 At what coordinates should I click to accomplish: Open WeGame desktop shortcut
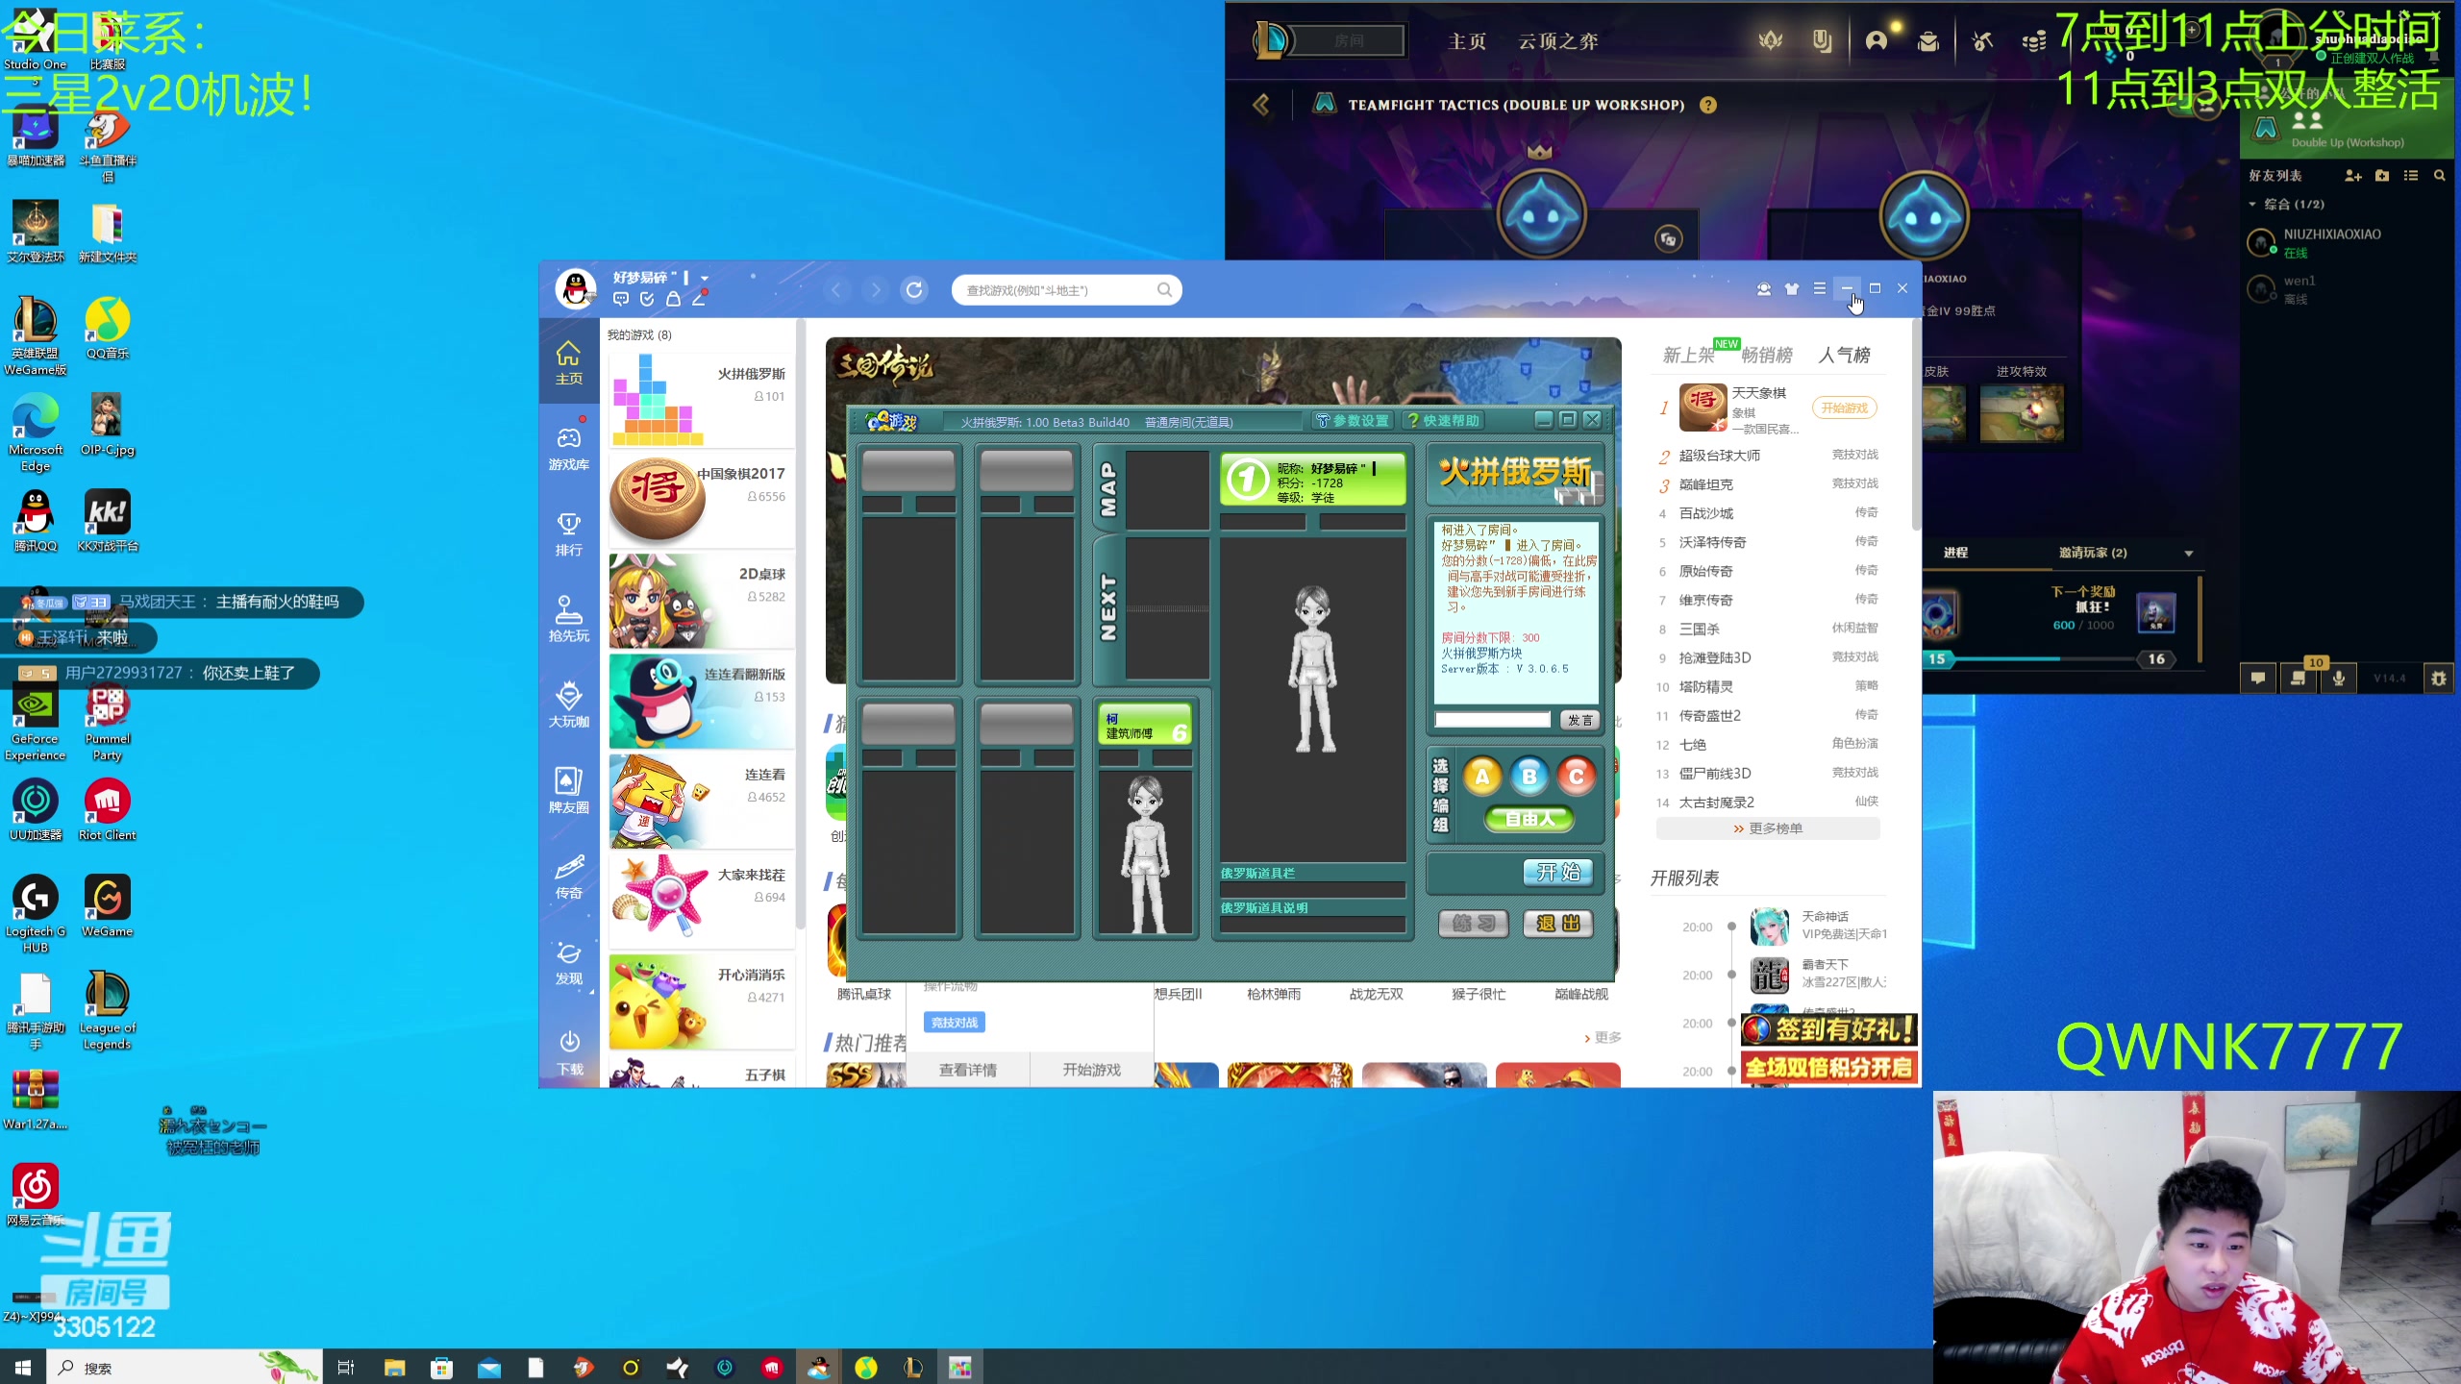107,906
